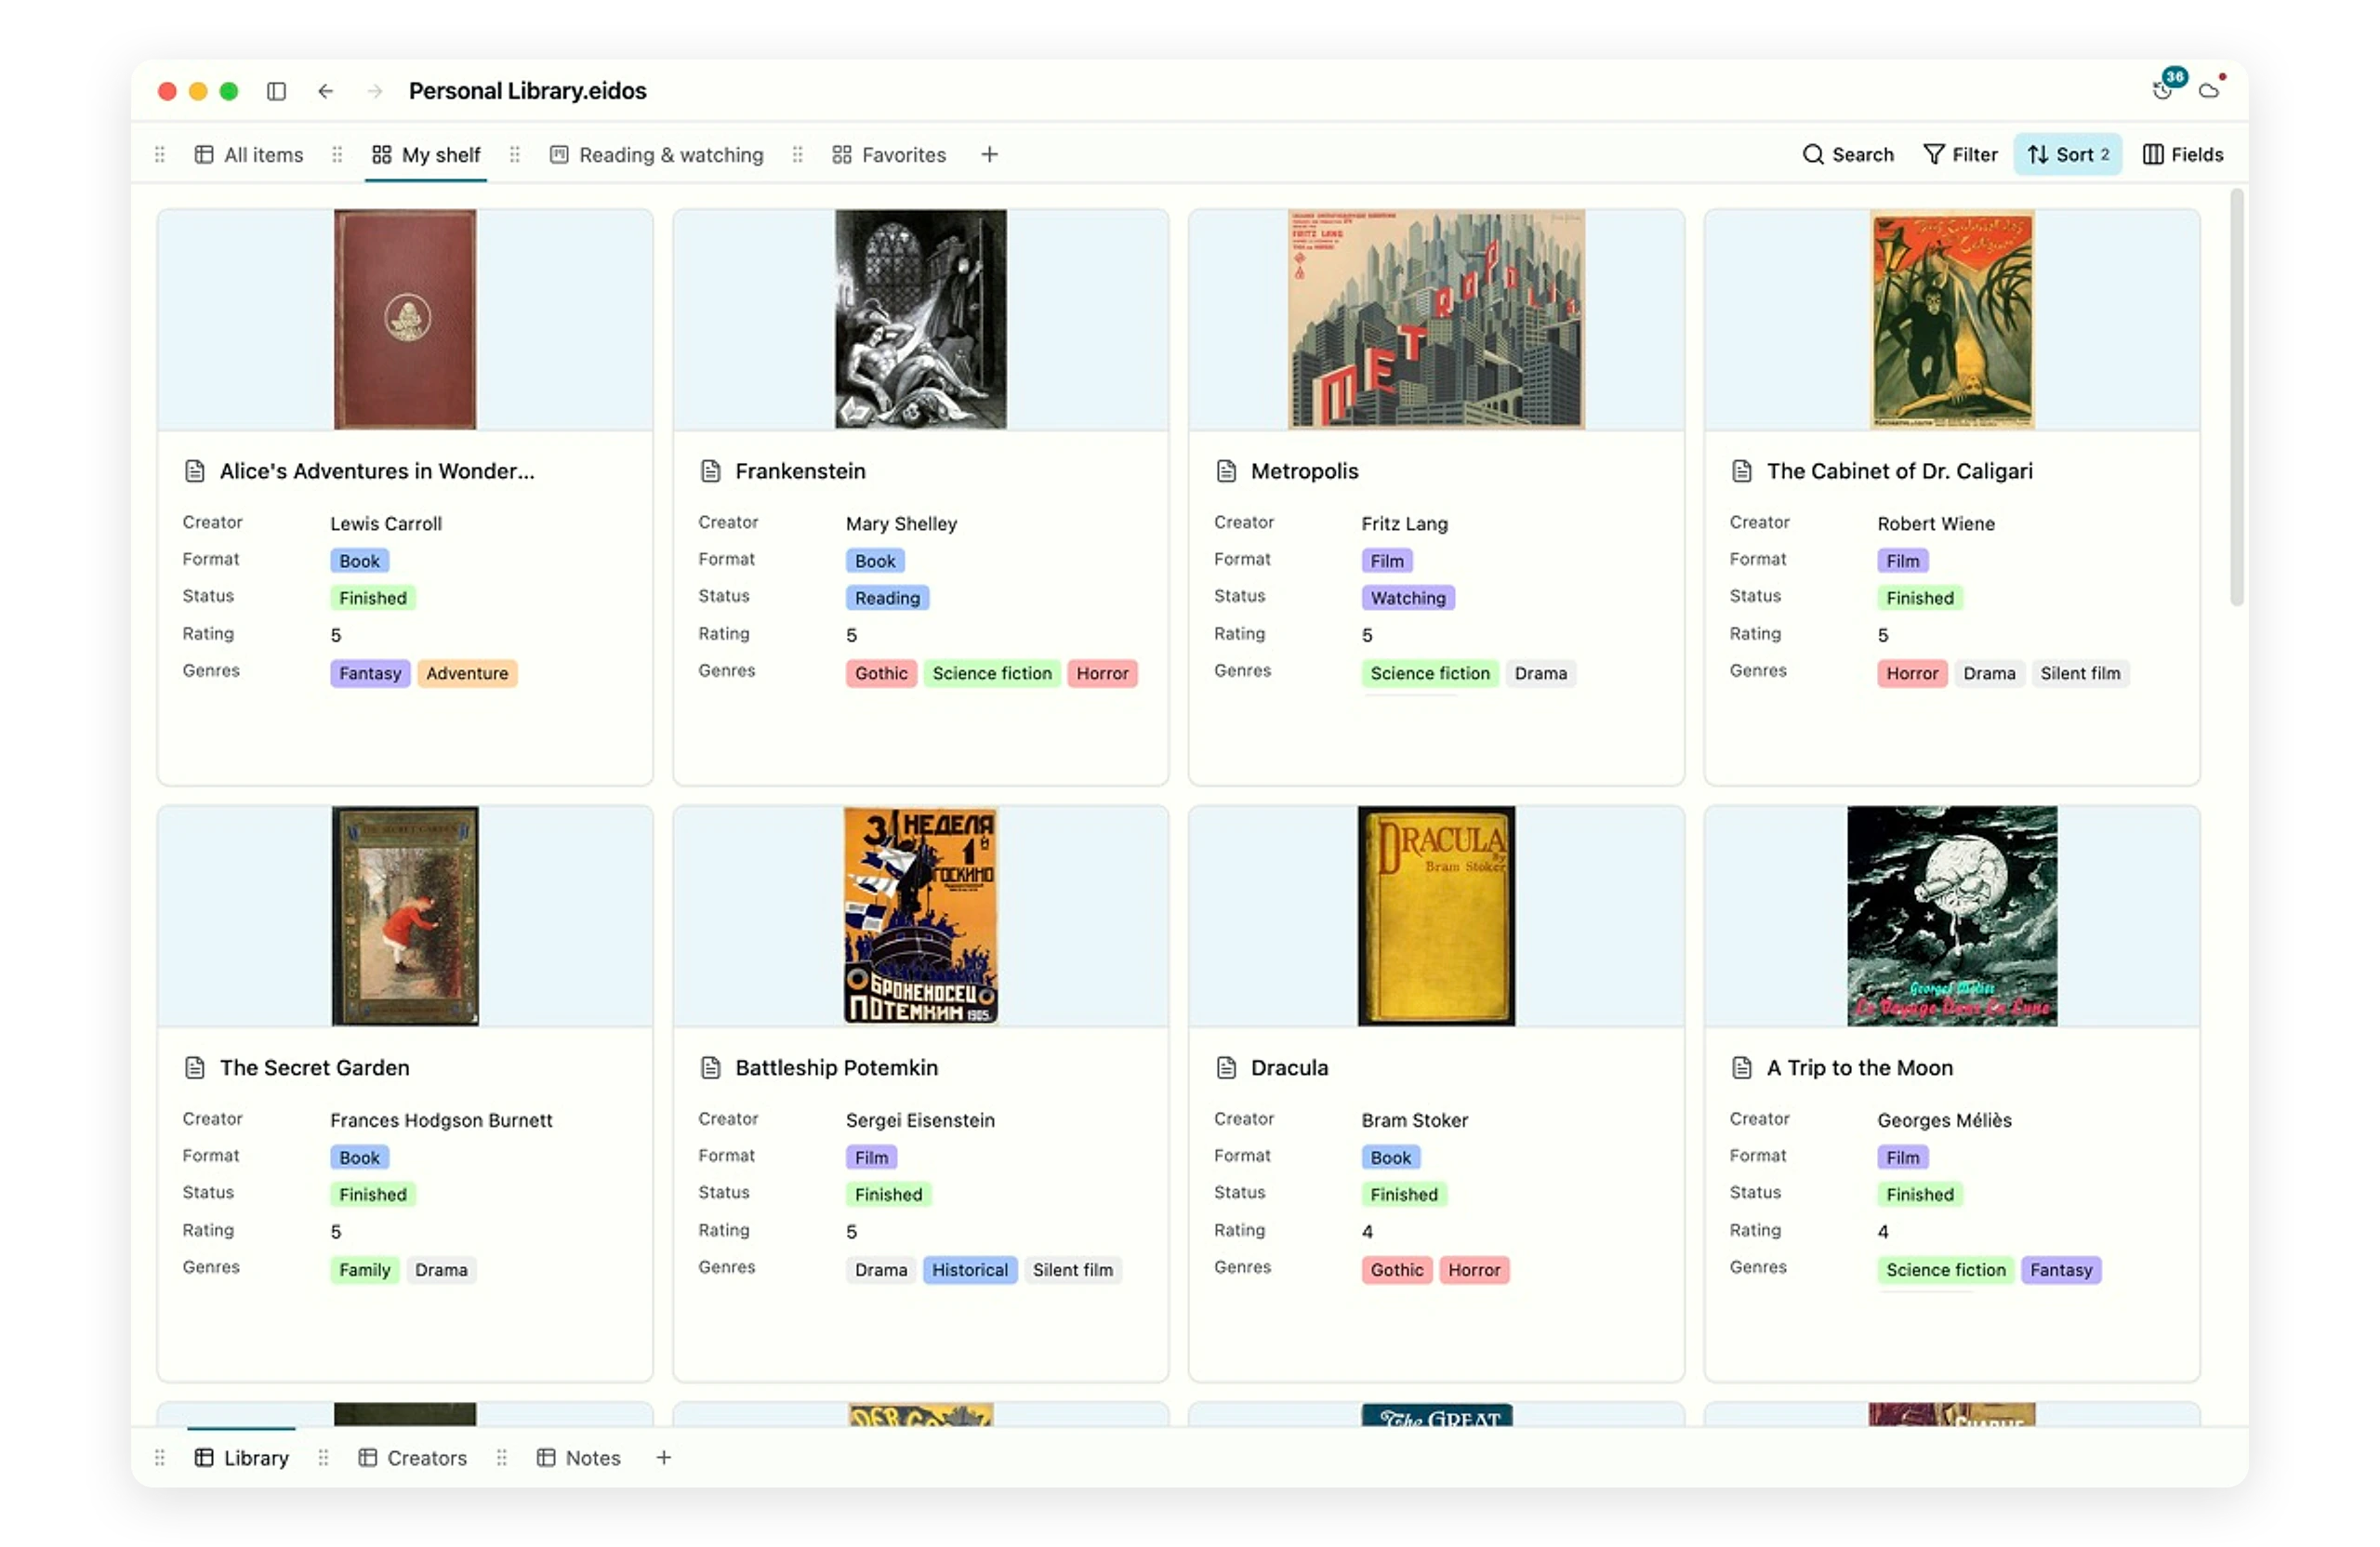Open the Frankenstein card title

tap(801, 471)
